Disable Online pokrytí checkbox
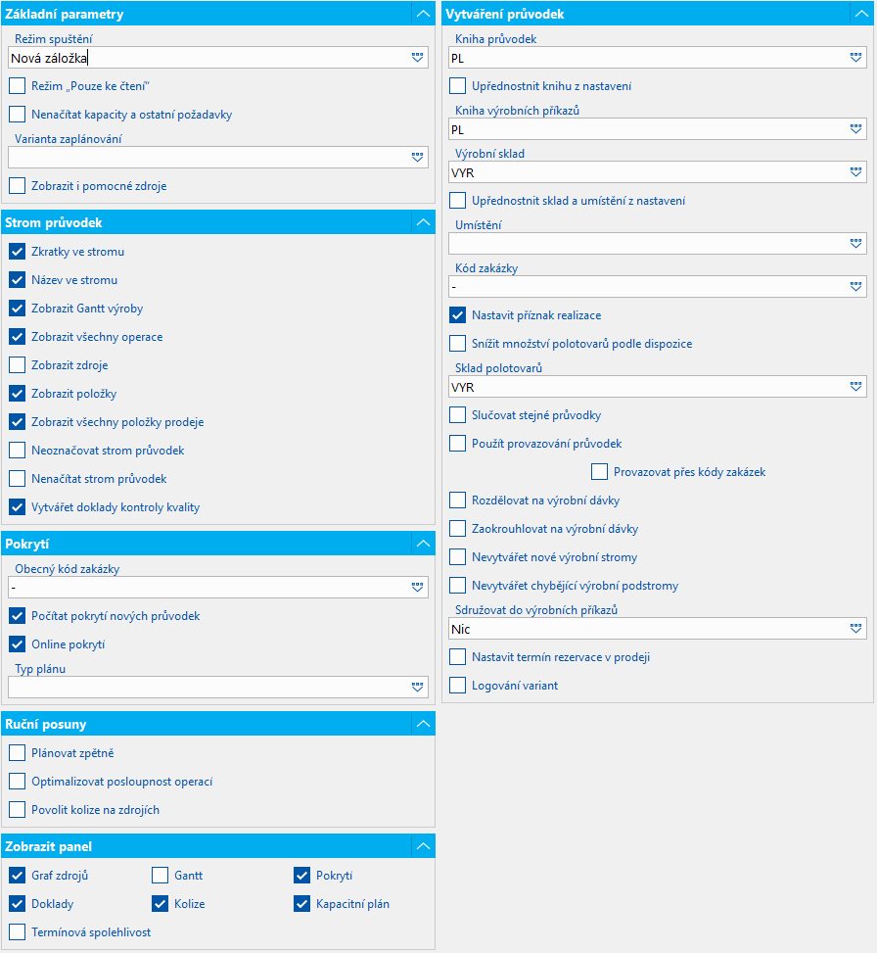The image size is (877, 953). click(18, 644)
